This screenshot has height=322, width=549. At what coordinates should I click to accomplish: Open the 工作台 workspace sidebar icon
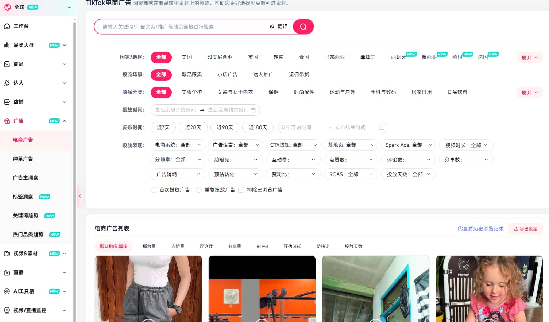(7, 26)
